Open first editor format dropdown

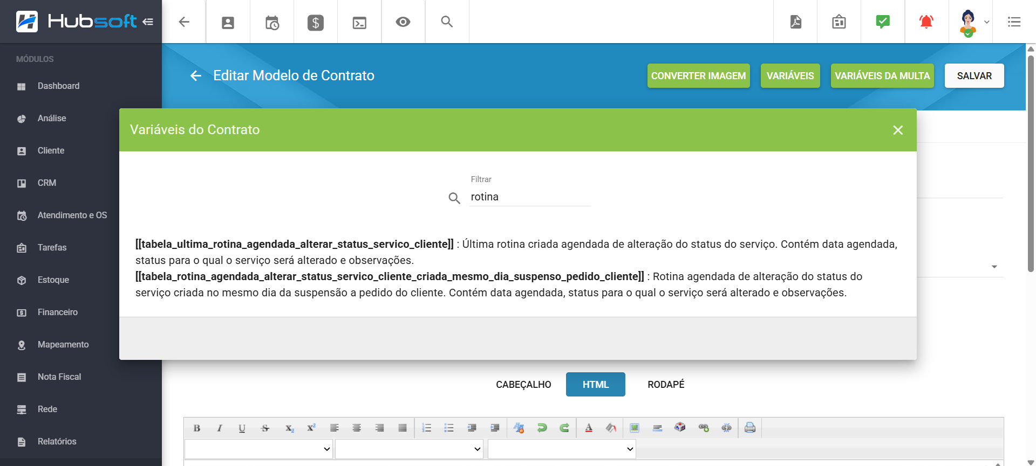click(x=259, y=449)
